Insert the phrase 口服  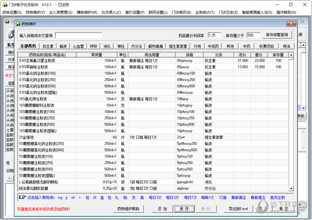click(x=223, y=198)
